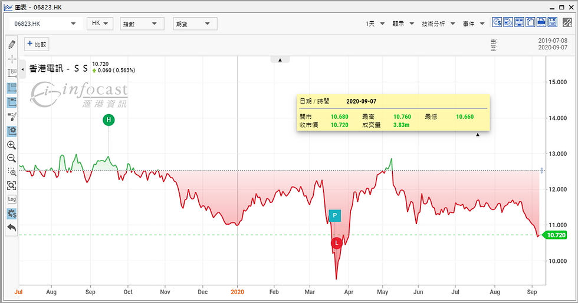
Task: Open the stock code 06823.HK dropdown
Action: pyautogui.click(x=45, y=24)
